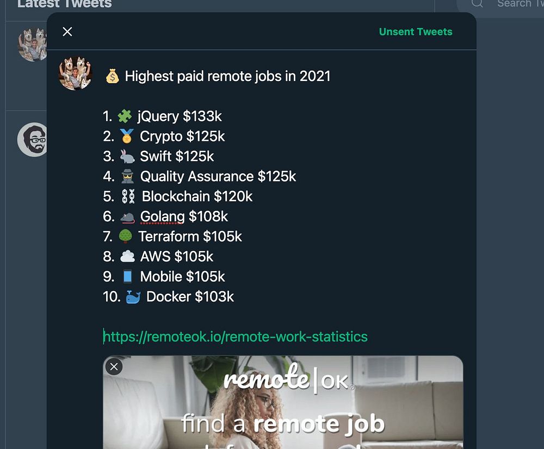This screenshot has height=449, width=544.
Task: Place cursor in Highest paid remote jobs headline
Action: pyautogui.click(x=227, y=76)
